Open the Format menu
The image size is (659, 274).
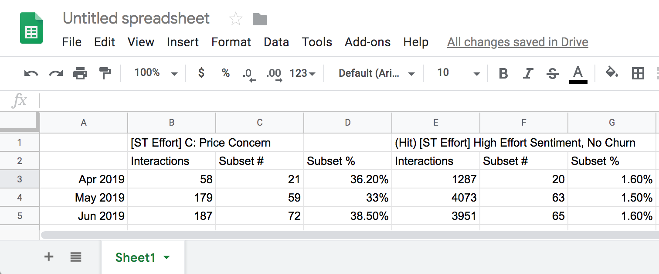(x=231, y=42)
